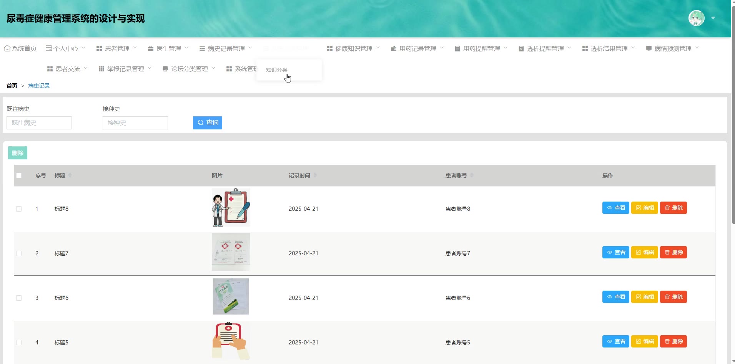Click the user avatar in header
Image resolution: width=735 pixels, height=364 pixels.
tap(696, 18)
